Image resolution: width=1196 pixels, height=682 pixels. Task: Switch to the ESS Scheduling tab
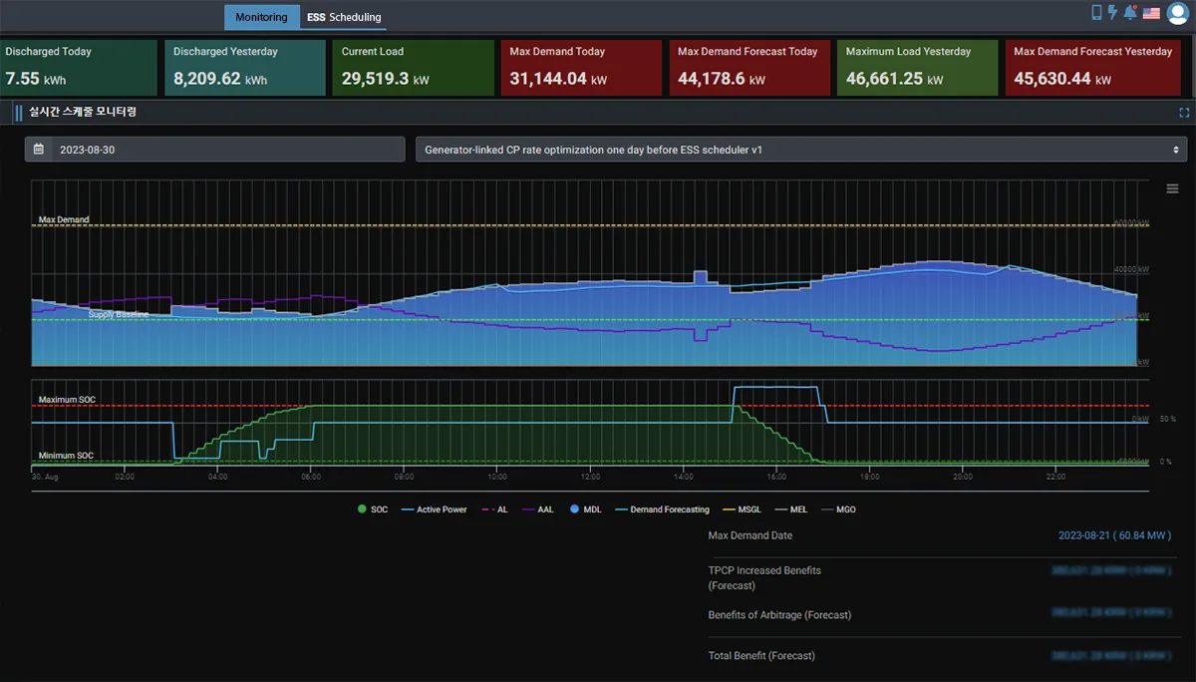344,17
